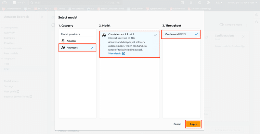The width and height of the screenshot is (260, 134).
Task: Select the On-demand (ODT) throughput option
Action: [181, 34]
